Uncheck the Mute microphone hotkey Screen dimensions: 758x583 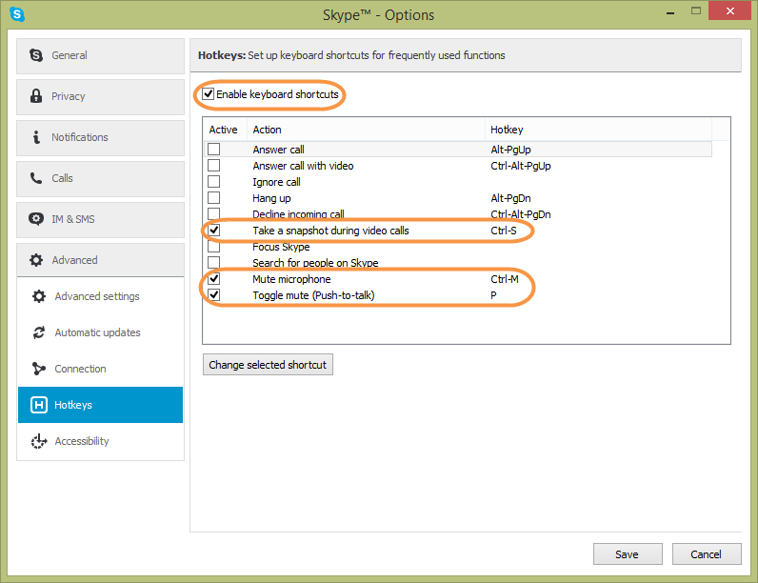point(214,279)
